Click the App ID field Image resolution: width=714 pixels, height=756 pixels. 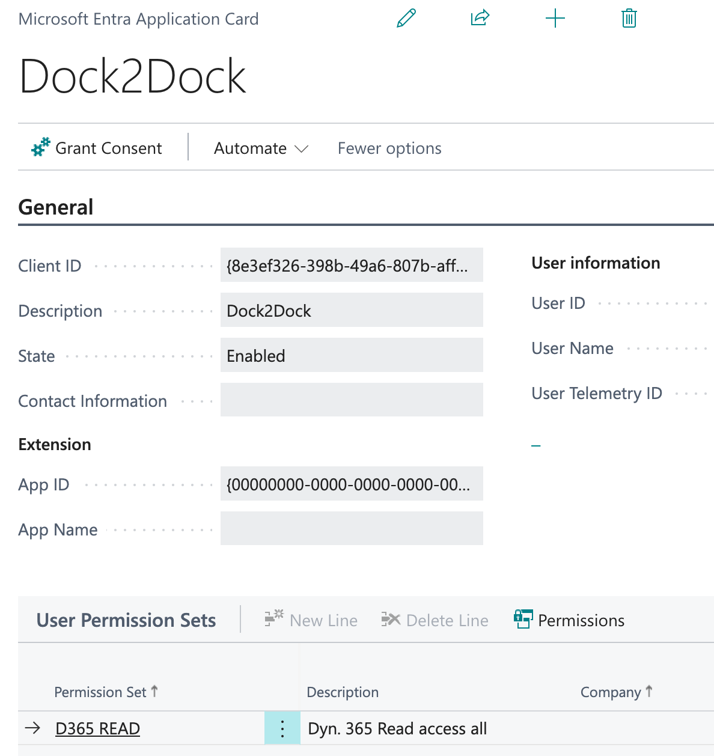click(352, 484)
